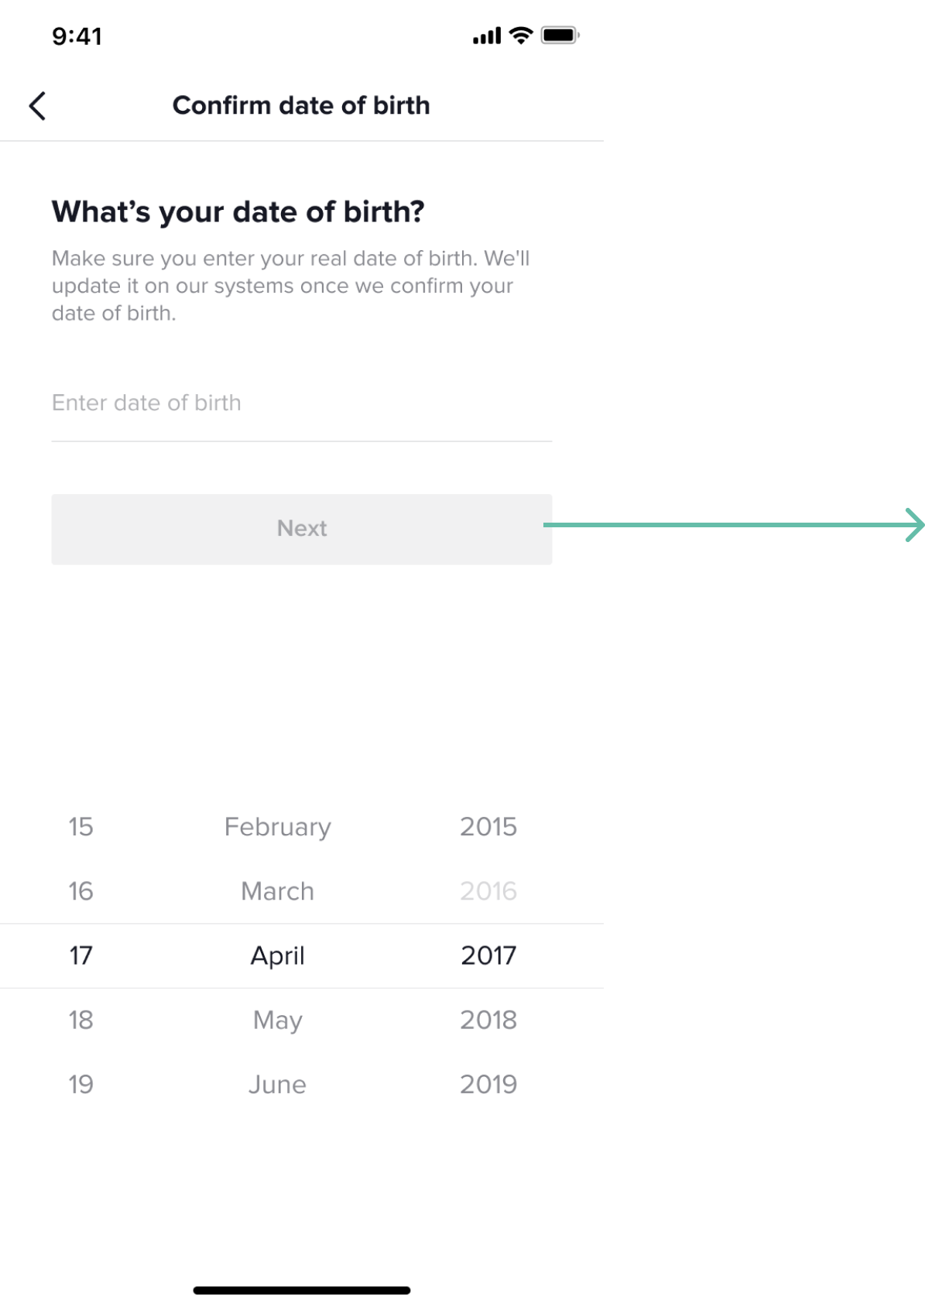Image resolution: width=925 pixels, height=1307 pixels.
Task: Pick June in the month picker
Action: pos(277,1084)
